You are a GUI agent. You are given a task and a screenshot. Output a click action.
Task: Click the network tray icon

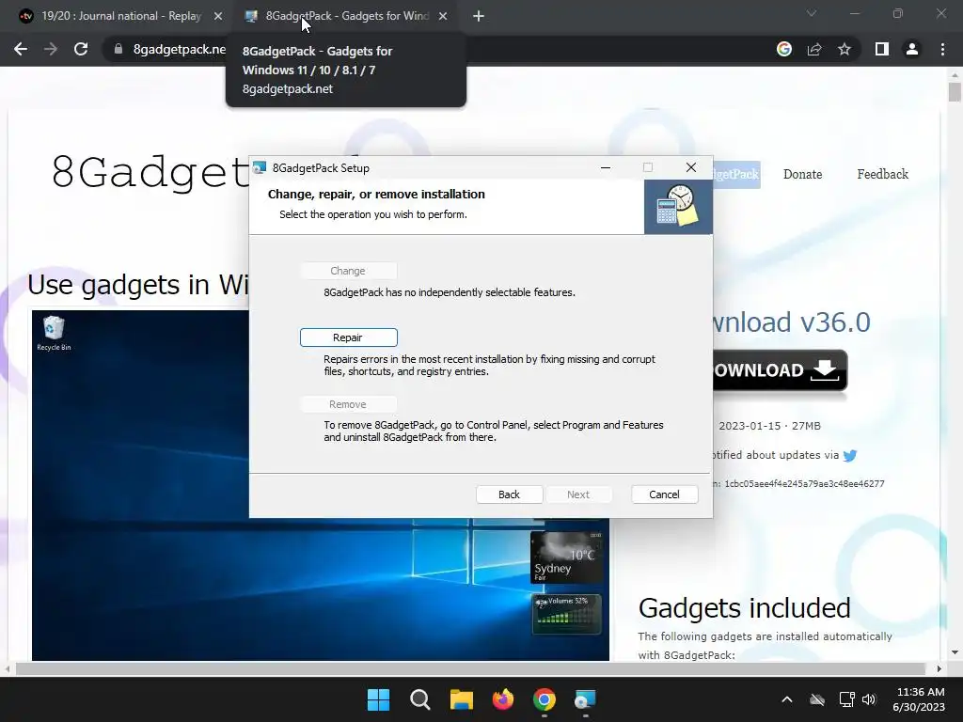(x=847, y=699)
